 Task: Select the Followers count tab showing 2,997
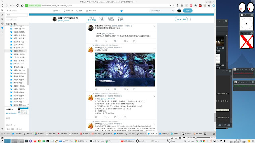pos(111,19)
